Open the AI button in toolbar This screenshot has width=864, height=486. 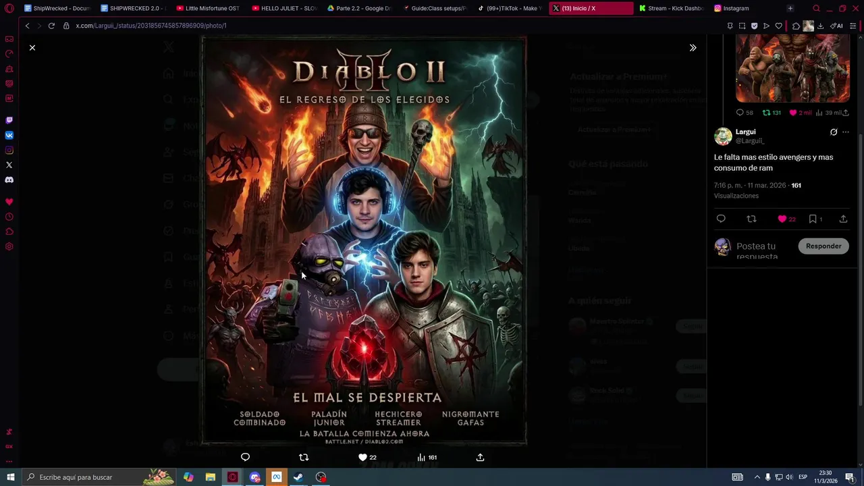tap(836, 26)
